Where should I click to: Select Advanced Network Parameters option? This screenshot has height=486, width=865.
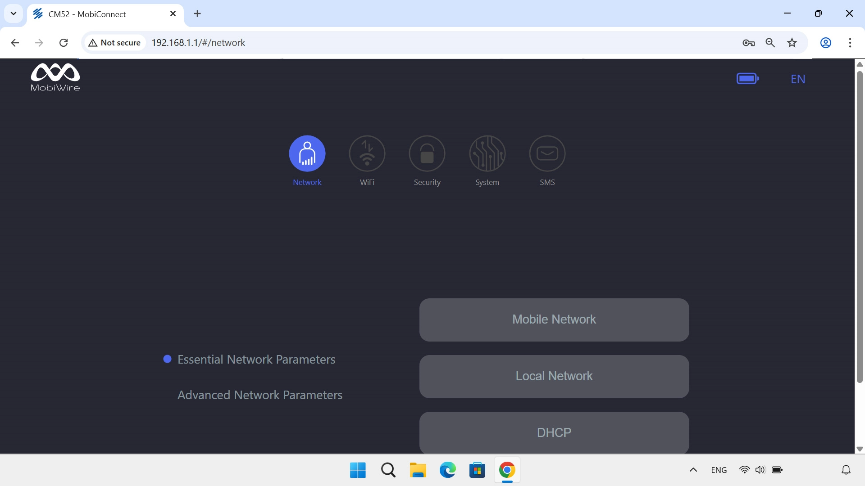click(x=259, y=395)
